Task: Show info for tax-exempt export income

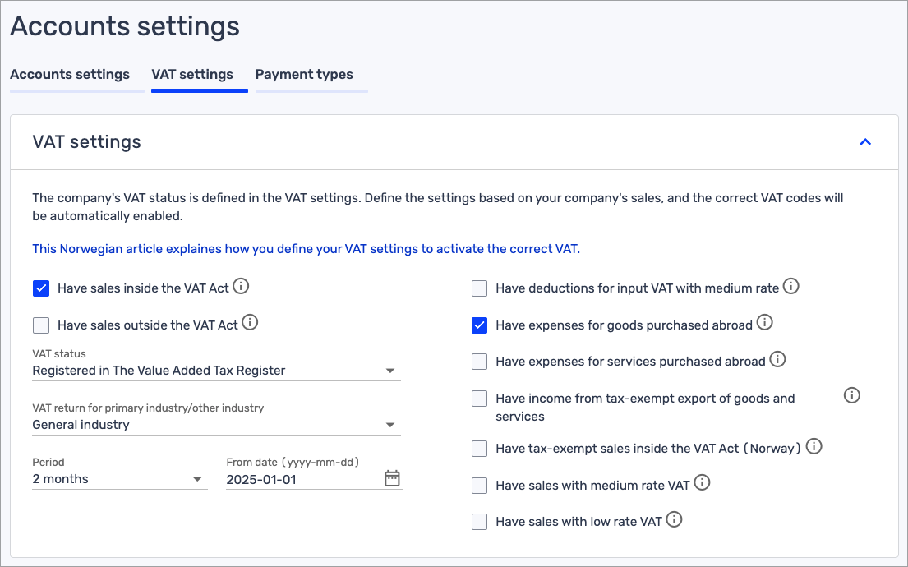Action: click(x=852, y=396)
